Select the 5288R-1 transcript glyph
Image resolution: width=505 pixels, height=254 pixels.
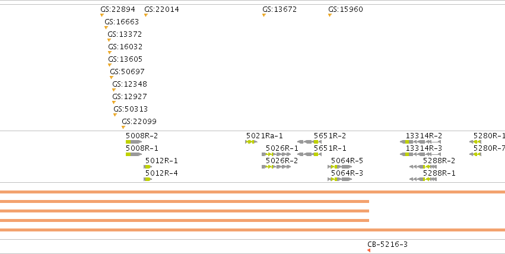(423, 179)
